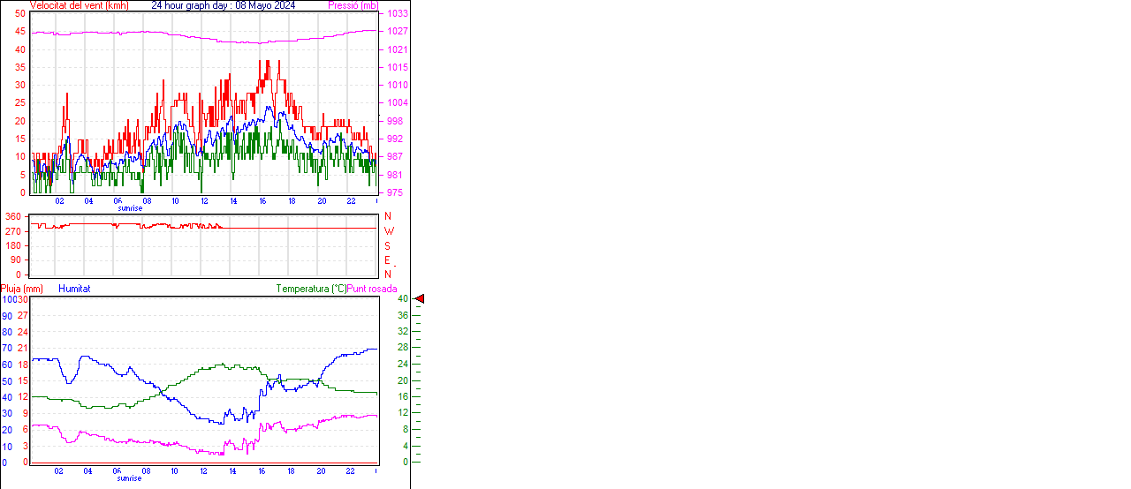Click the 'W' compass label on direction chart
The image size is (1131, 489).
(x=388, y=231)
